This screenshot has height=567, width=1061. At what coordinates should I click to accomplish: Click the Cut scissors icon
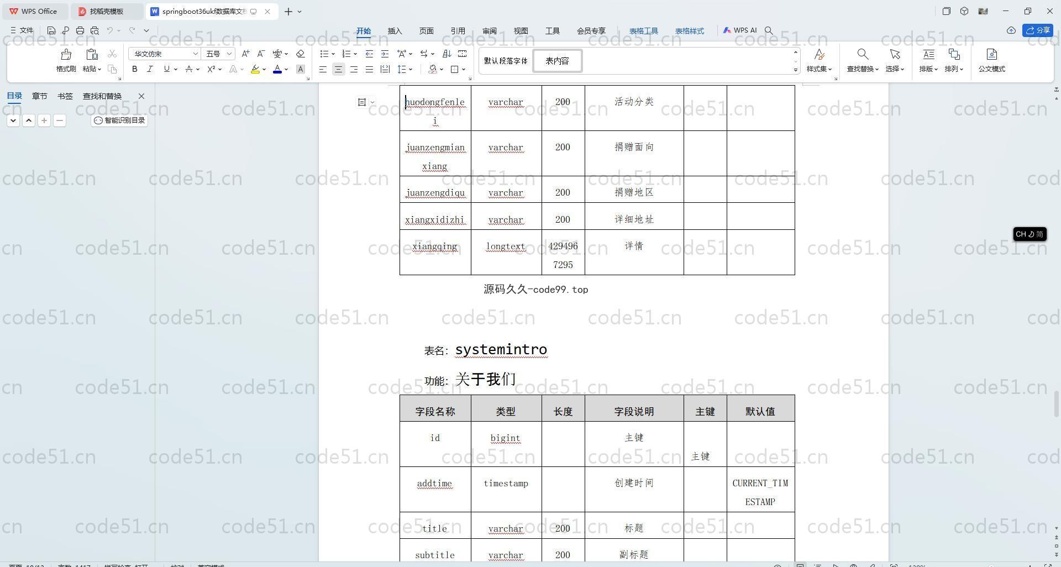[112, 54]
